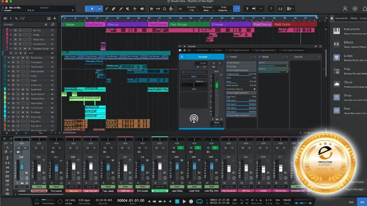Select the Split tool
This screenshot has width=367, height=206.
(106, 9)
